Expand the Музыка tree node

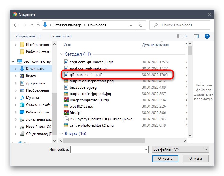tap(16, 98)
